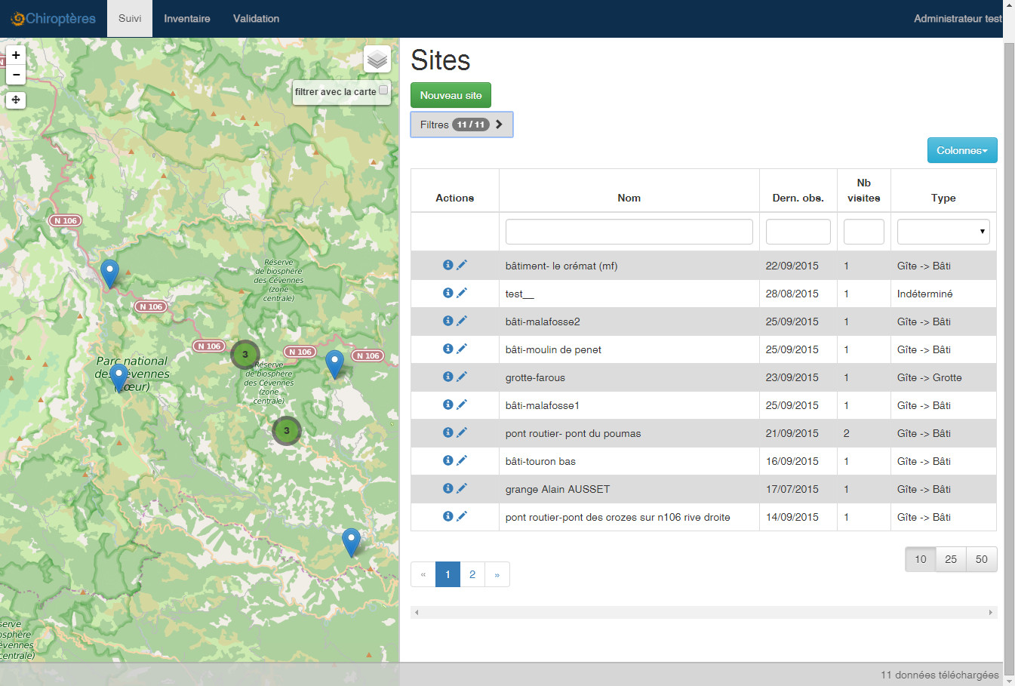The height and width of the screenshot is (686, 1015).
Task: Switch to the Inventaire tab
Action: (187, 19)
